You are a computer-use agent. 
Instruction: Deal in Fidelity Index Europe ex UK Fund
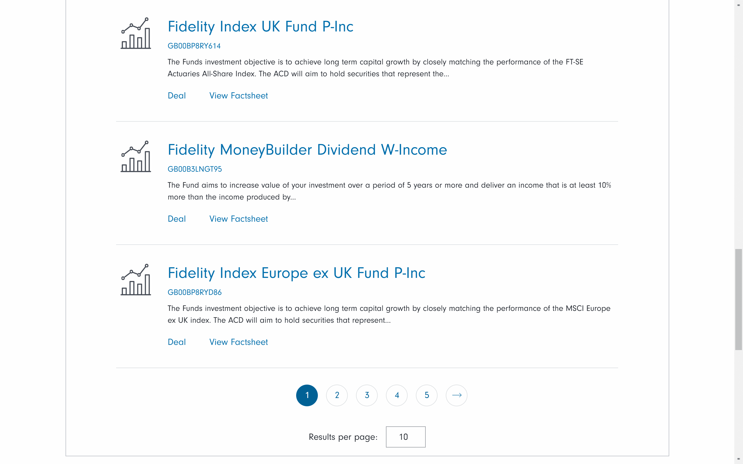coord(176,342)
